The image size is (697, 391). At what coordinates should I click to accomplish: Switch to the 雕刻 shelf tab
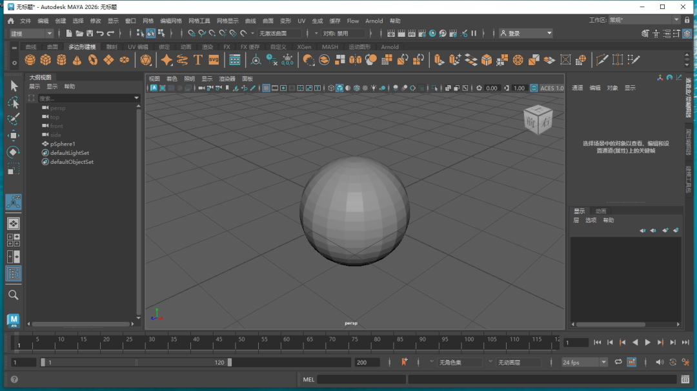tap(112, 46)
